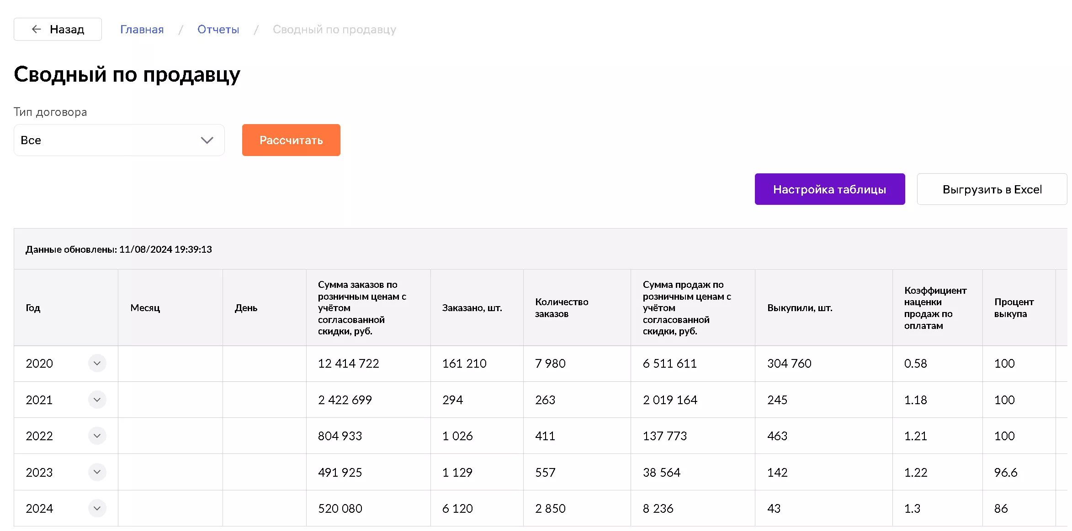Screen dimensions: 1072x531
Task: Click the Количество заказов column header
Action: 562,308
